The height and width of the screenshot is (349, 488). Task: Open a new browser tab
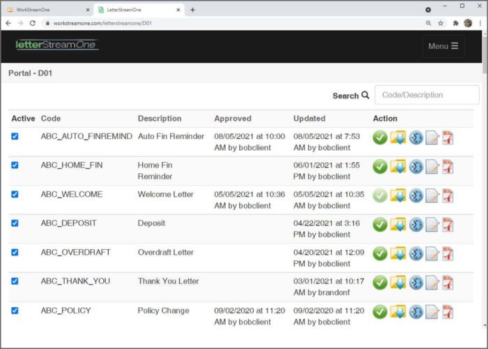pos(192,10)
